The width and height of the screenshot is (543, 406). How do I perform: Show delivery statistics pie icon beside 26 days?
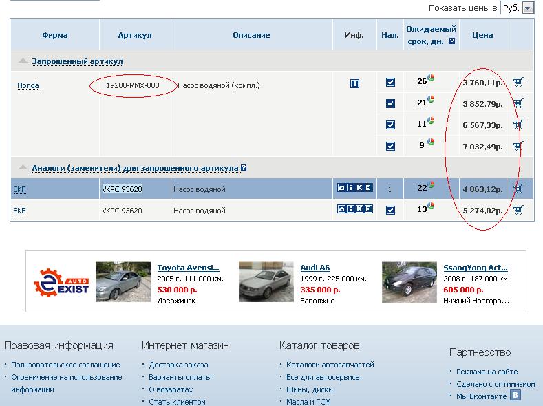(431, 78)
